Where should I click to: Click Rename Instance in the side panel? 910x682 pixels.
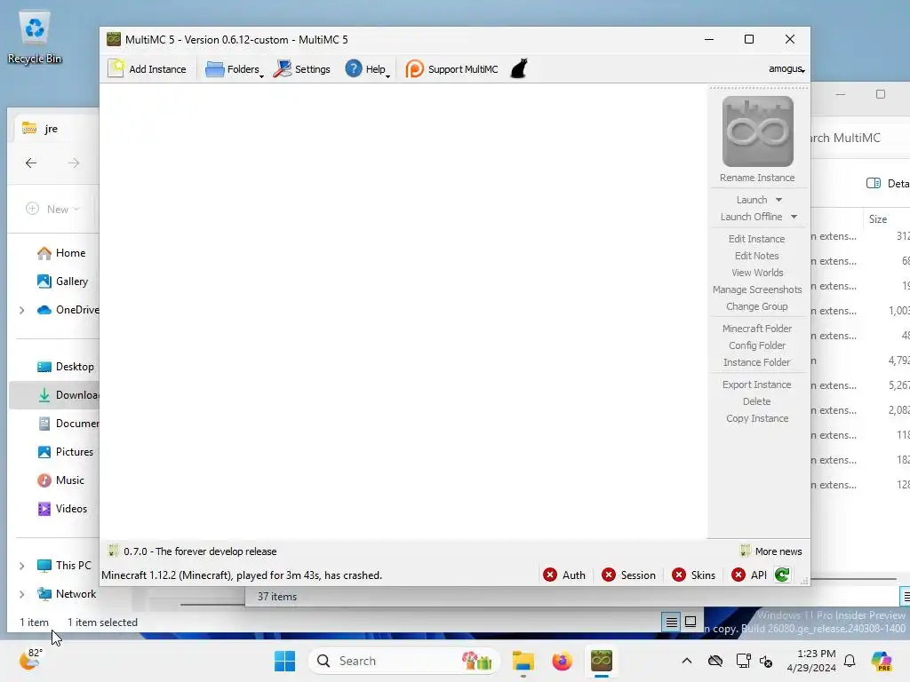click(x=757, y=178)
